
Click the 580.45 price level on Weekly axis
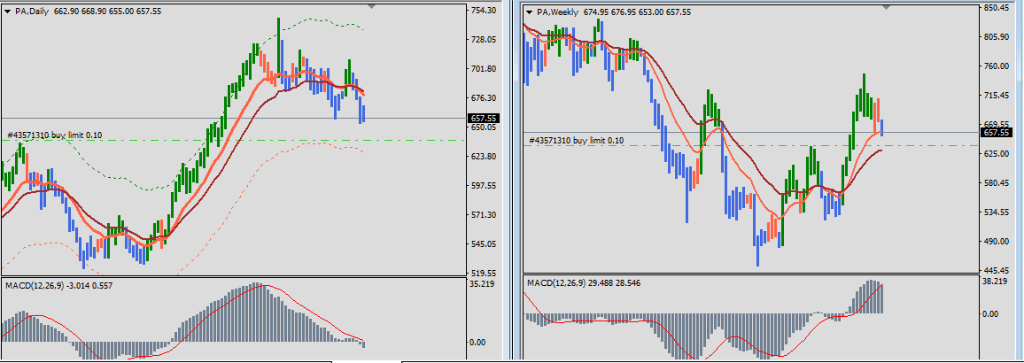[x=996, y=182]
